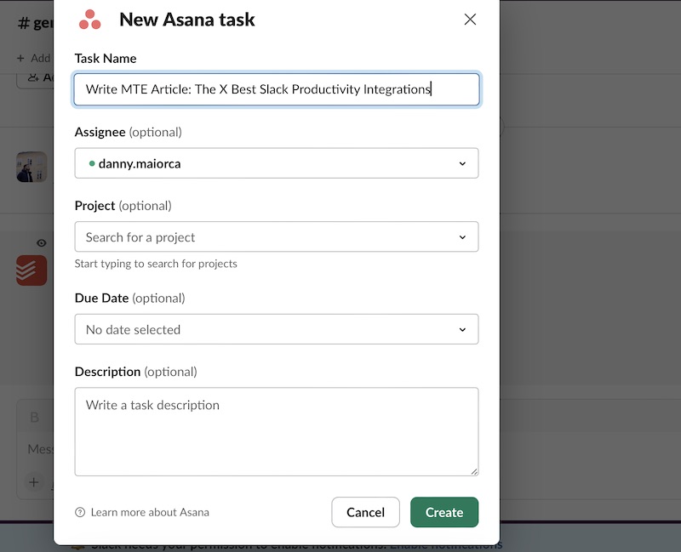Click the Add bookmark option below channel name
This screenshot has width=681, height=552.
click(34, 58)
